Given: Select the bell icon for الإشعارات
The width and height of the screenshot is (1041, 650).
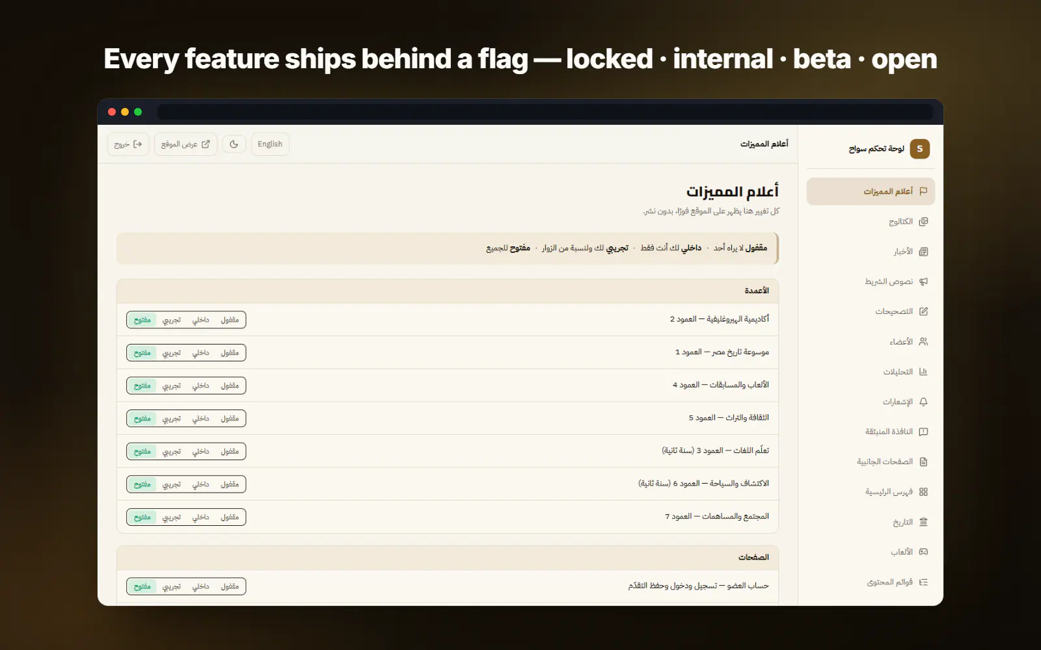Looking at the screenshot, I should pos(923,402).
